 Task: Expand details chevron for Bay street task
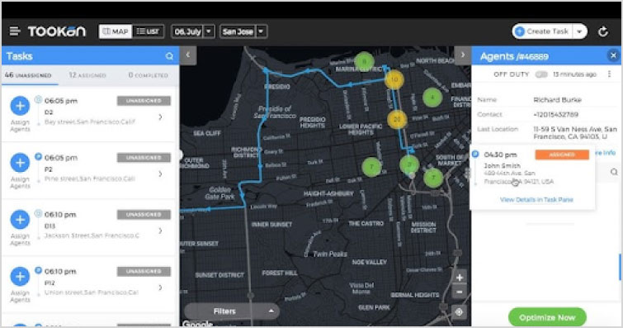pyautogui.click(x=161, y=117)
